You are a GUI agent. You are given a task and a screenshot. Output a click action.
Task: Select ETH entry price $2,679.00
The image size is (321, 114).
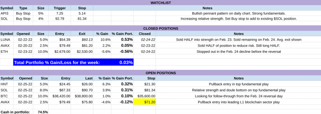[60, 52]
